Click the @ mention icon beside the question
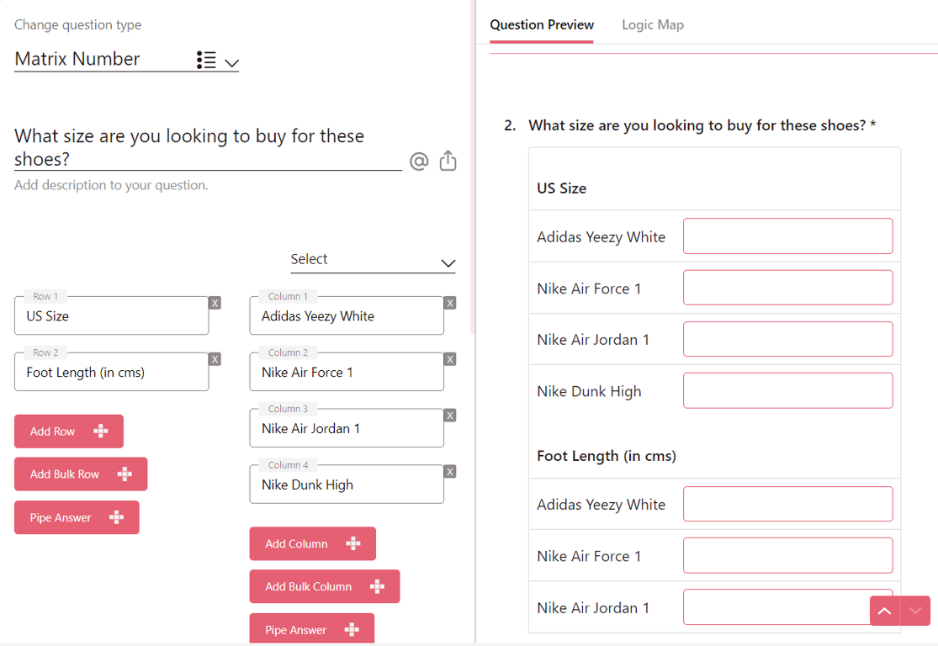 tap(419, 161)
